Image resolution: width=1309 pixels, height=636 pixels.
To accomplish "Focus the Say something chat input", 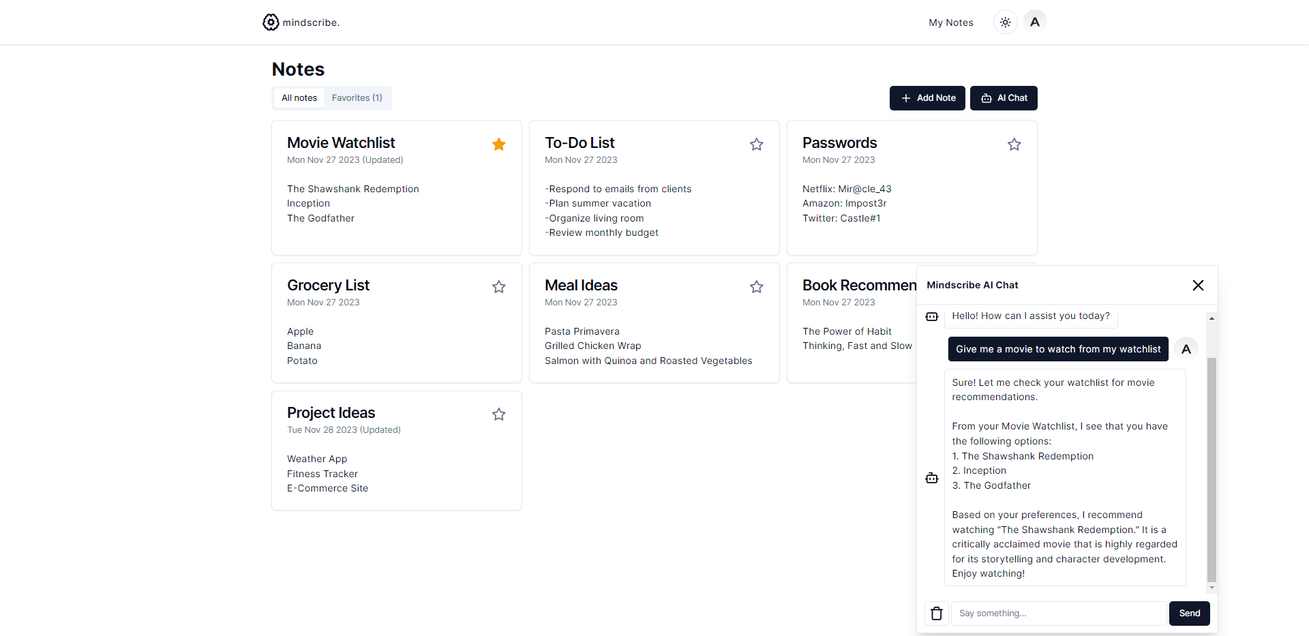I will coord(1059,614).
